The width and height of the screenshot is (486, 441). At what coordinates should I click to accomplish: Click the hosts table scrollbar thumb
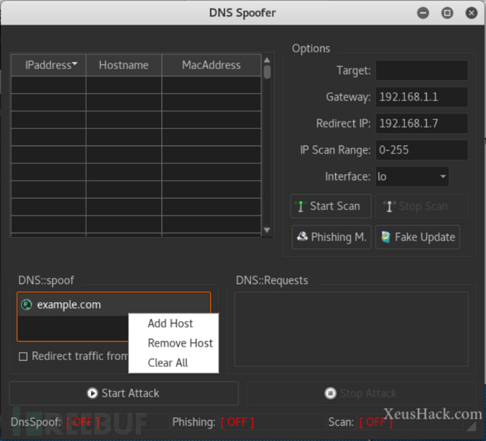267,72
